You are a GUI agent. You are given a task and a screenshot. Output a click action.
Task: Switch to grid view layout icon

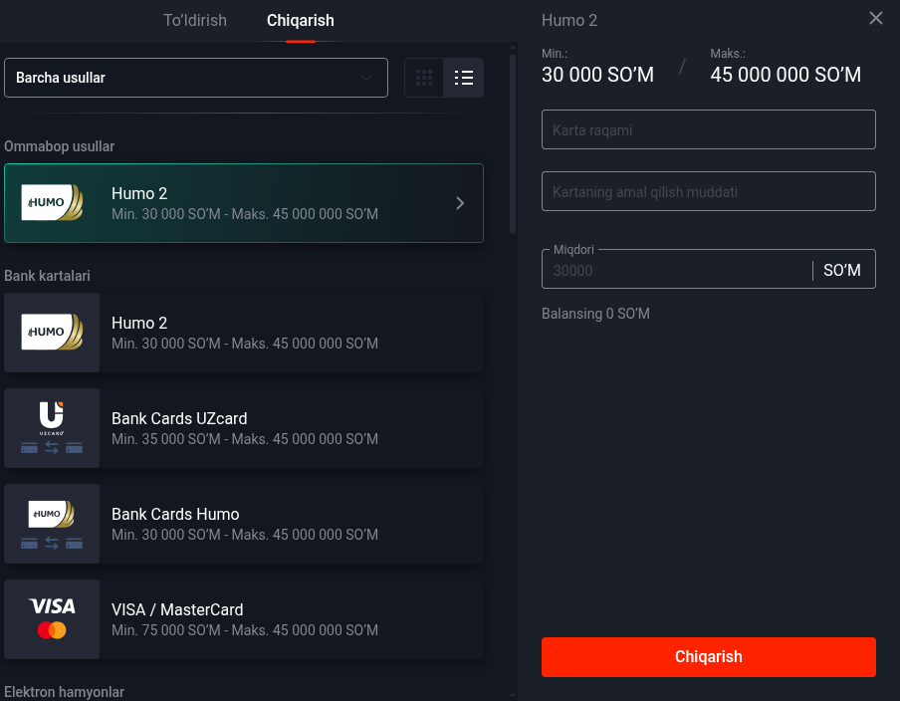(423, 78)
